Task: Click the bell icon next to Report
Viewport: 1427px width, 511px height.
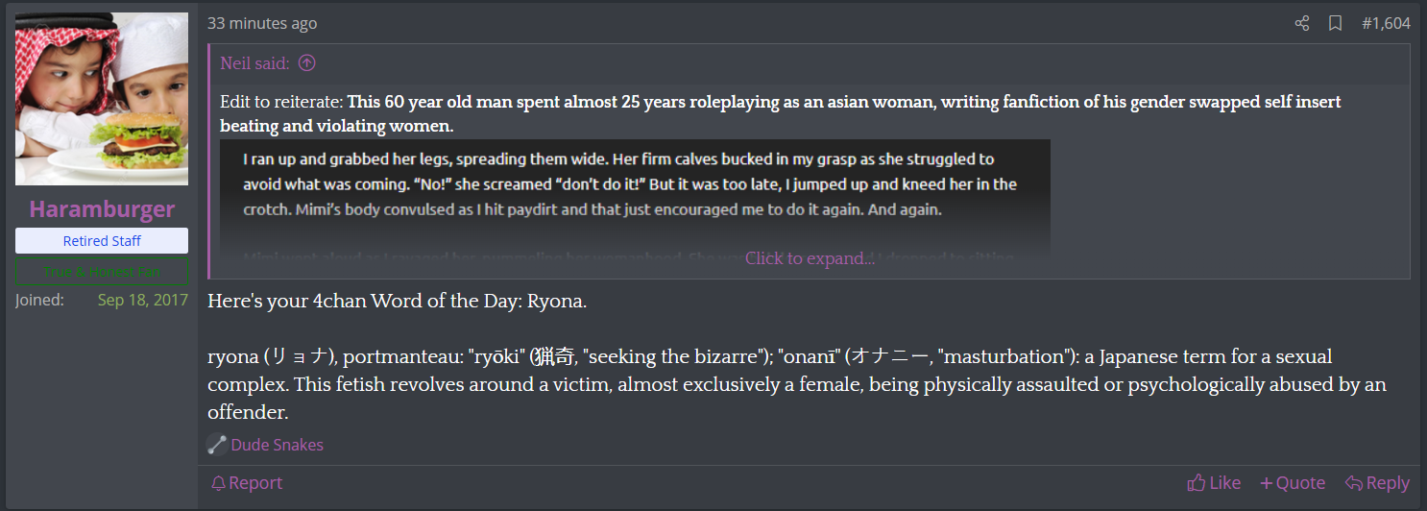Action: pos(219,483)
